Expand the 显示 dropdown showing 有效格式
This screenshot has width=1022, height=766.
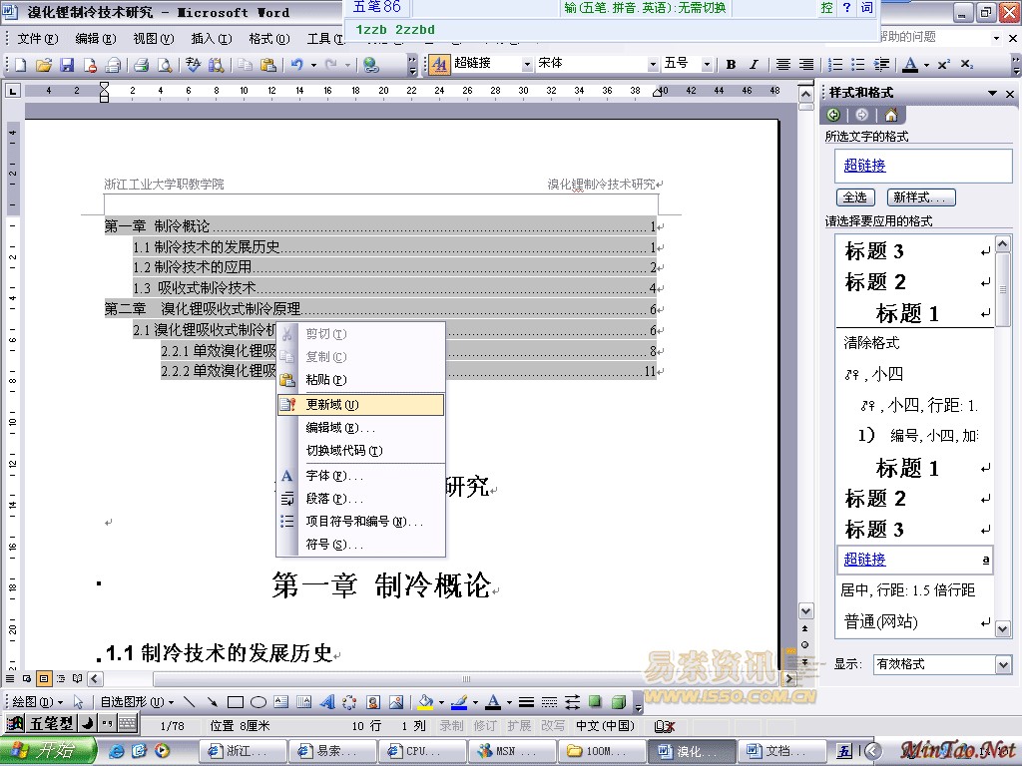click(1003, 664)
